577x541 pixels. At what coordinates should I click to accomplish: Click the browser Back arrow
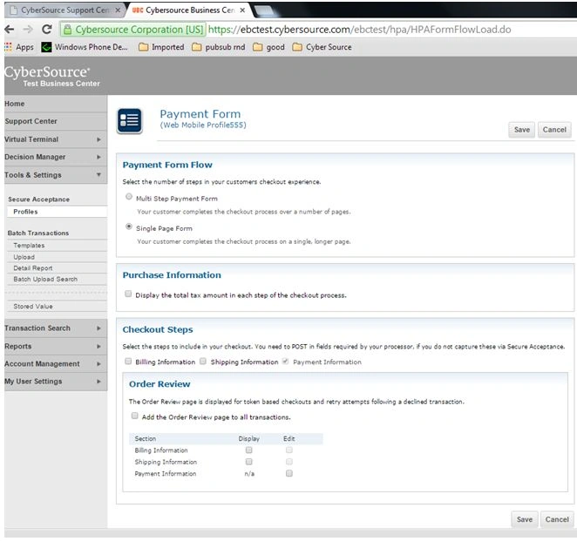[10, 29]
